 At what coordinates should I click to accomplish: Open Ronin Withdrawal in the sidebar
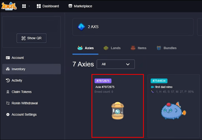pos(31,103)
